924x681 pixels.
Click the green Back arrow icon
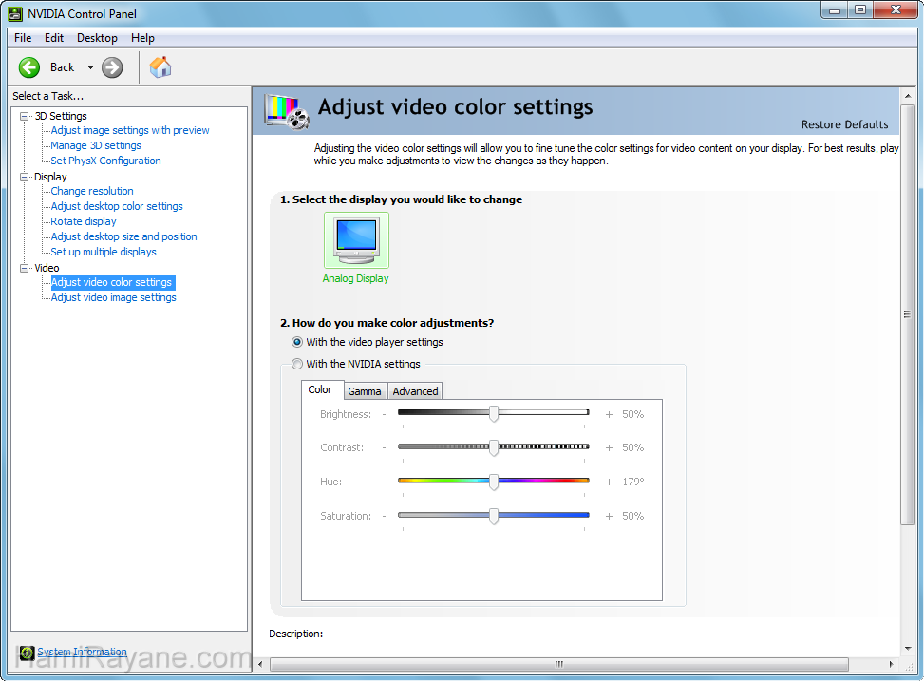pyautogui.click(x=29, y=67)
